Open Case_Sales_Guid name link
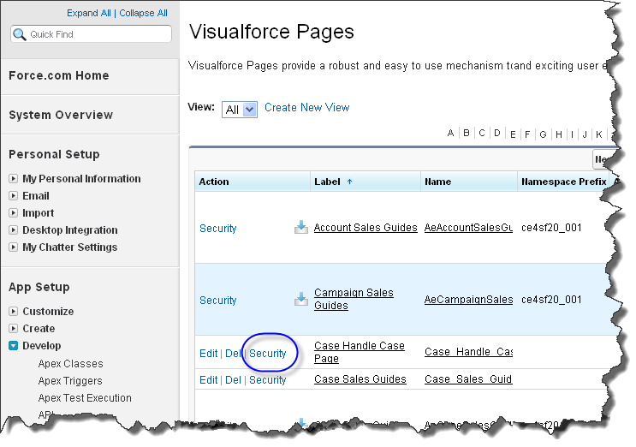Viewport: 636px width, 447px height. 468,378
